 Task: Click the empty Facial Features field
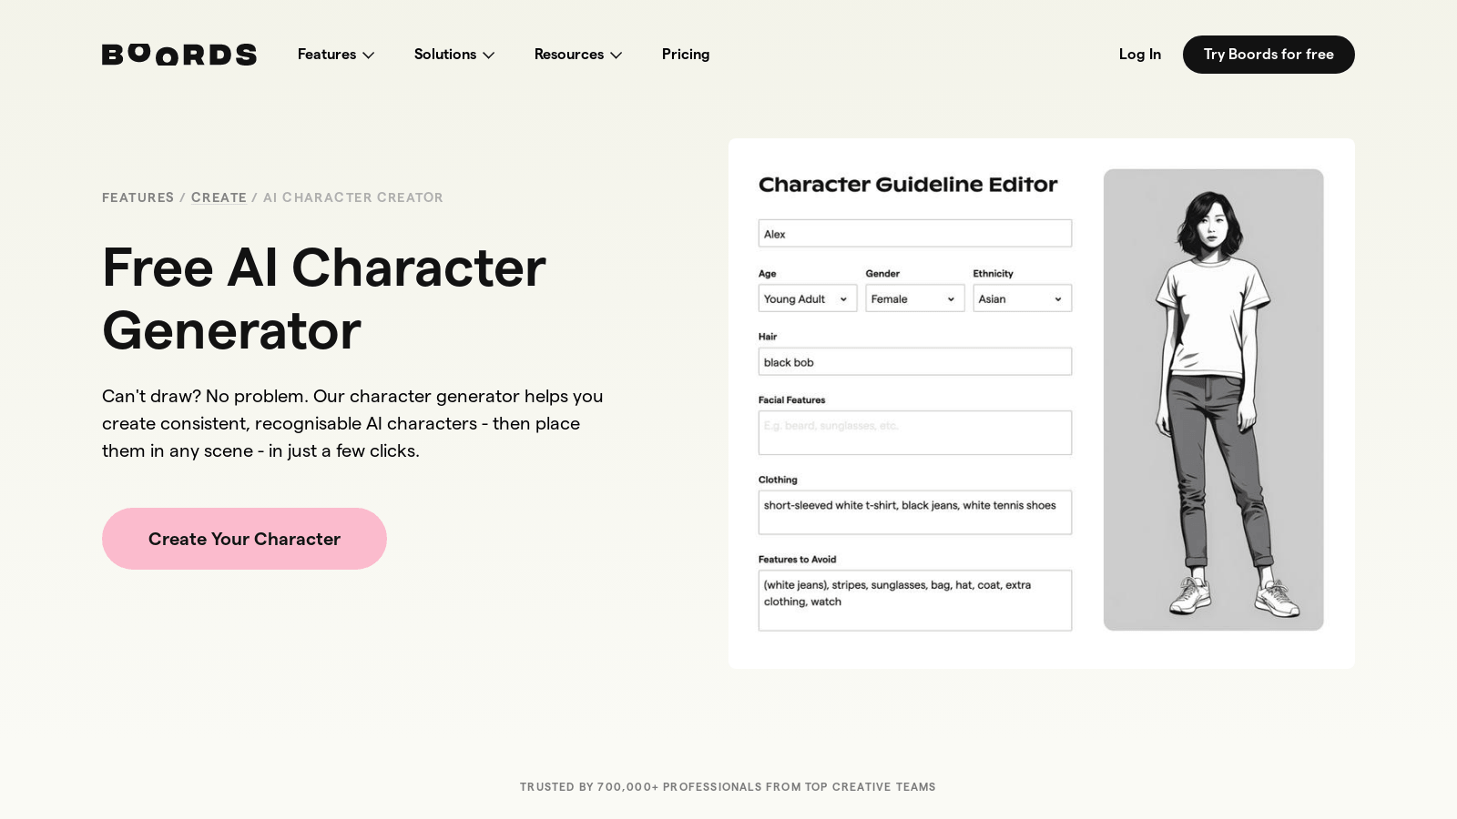point(915,432)
